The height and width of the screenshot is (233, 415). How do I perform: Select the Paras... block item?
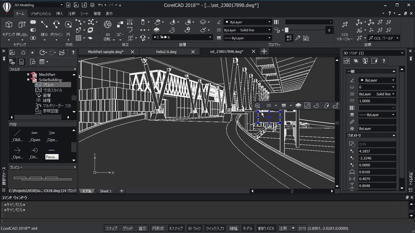pyautogui.click(x=52, y=157)
